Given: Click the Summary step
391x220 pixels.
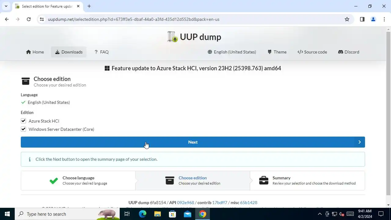Looking at the screenshot, I should pos(307,181).
